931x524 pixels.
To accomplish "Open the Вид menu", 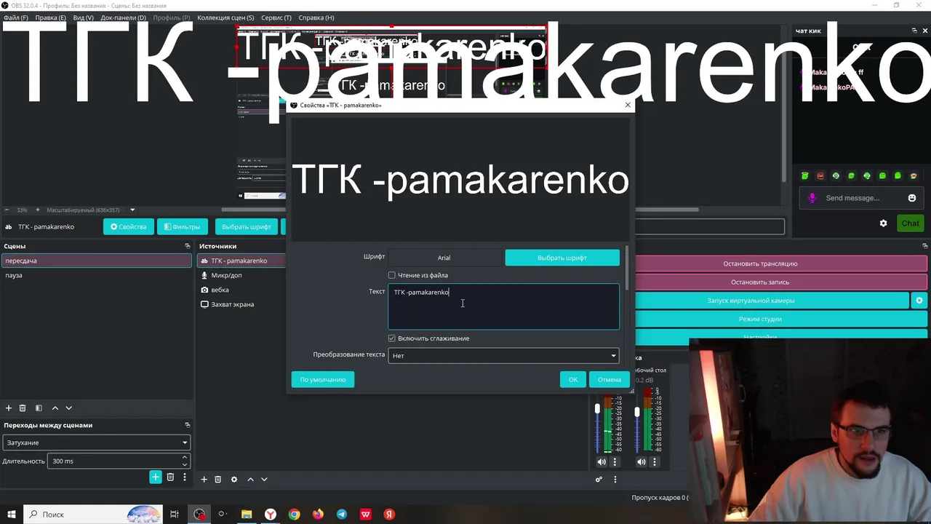I will (83, 17).
